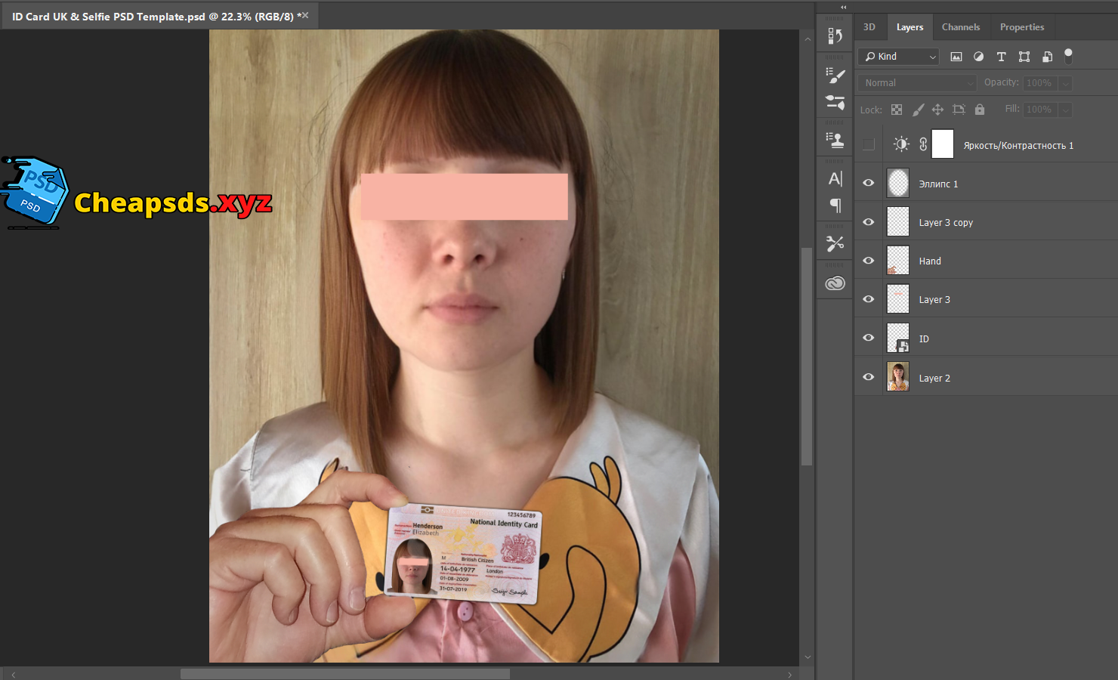This screenshot has height=680, width=1118.
Task: Expand the Opacity slider dropdown
Action: click(1065, 83)
